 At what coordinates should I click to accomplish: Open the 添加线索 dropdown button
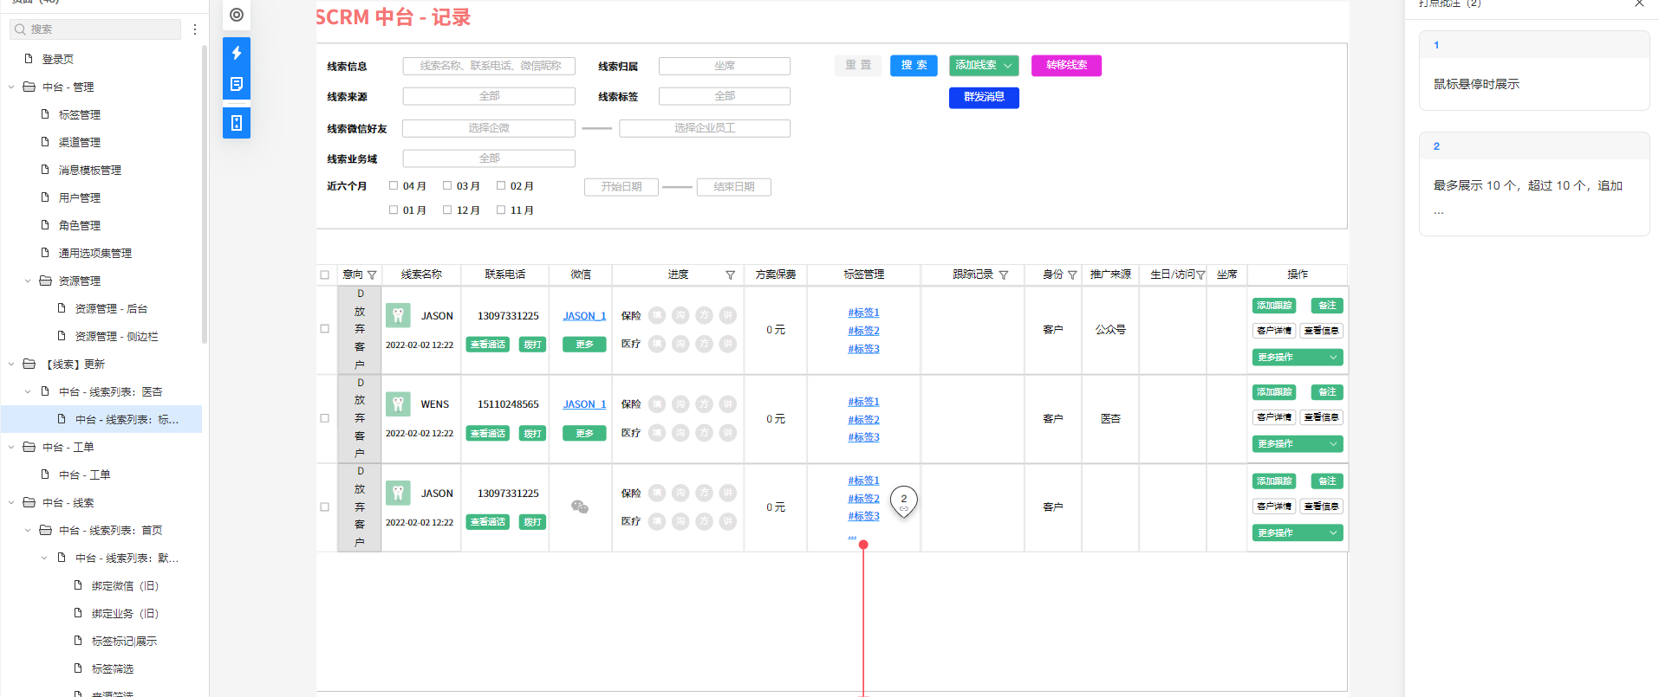point(984,65)
